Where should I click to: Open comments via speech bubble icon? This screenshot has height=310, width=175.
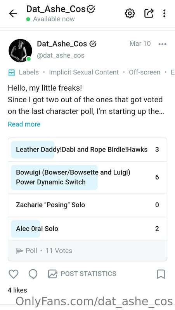pyautogui.click(x=33, y=274)
